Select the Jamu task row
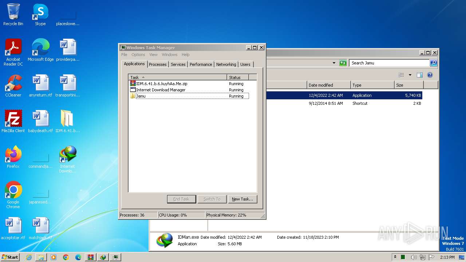Screen dimensions: 466x262 coord(189,96)
